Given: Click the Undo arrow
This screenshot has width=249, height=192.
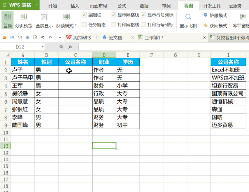Looking at the screenshot, I should tap(43, 38).
